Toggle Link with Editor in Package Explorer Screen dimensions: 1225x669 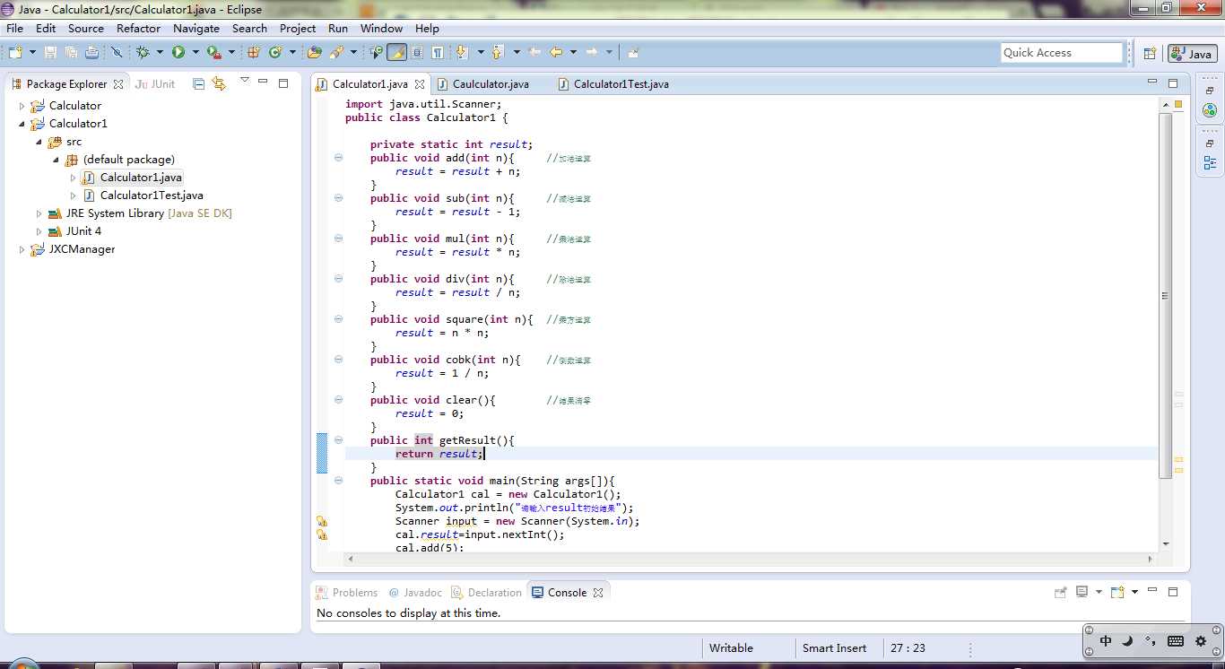[219, 83]
